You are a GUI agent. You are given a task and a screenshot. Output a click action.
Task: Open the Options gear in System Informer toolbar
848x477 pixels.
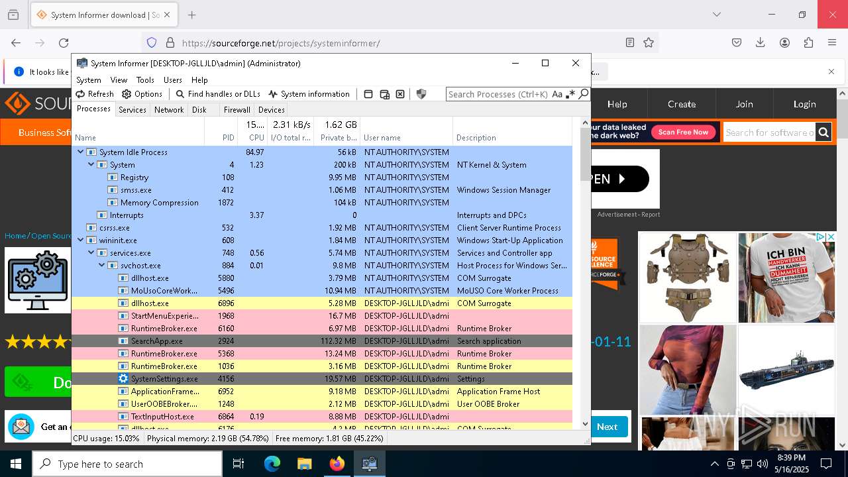142,94
